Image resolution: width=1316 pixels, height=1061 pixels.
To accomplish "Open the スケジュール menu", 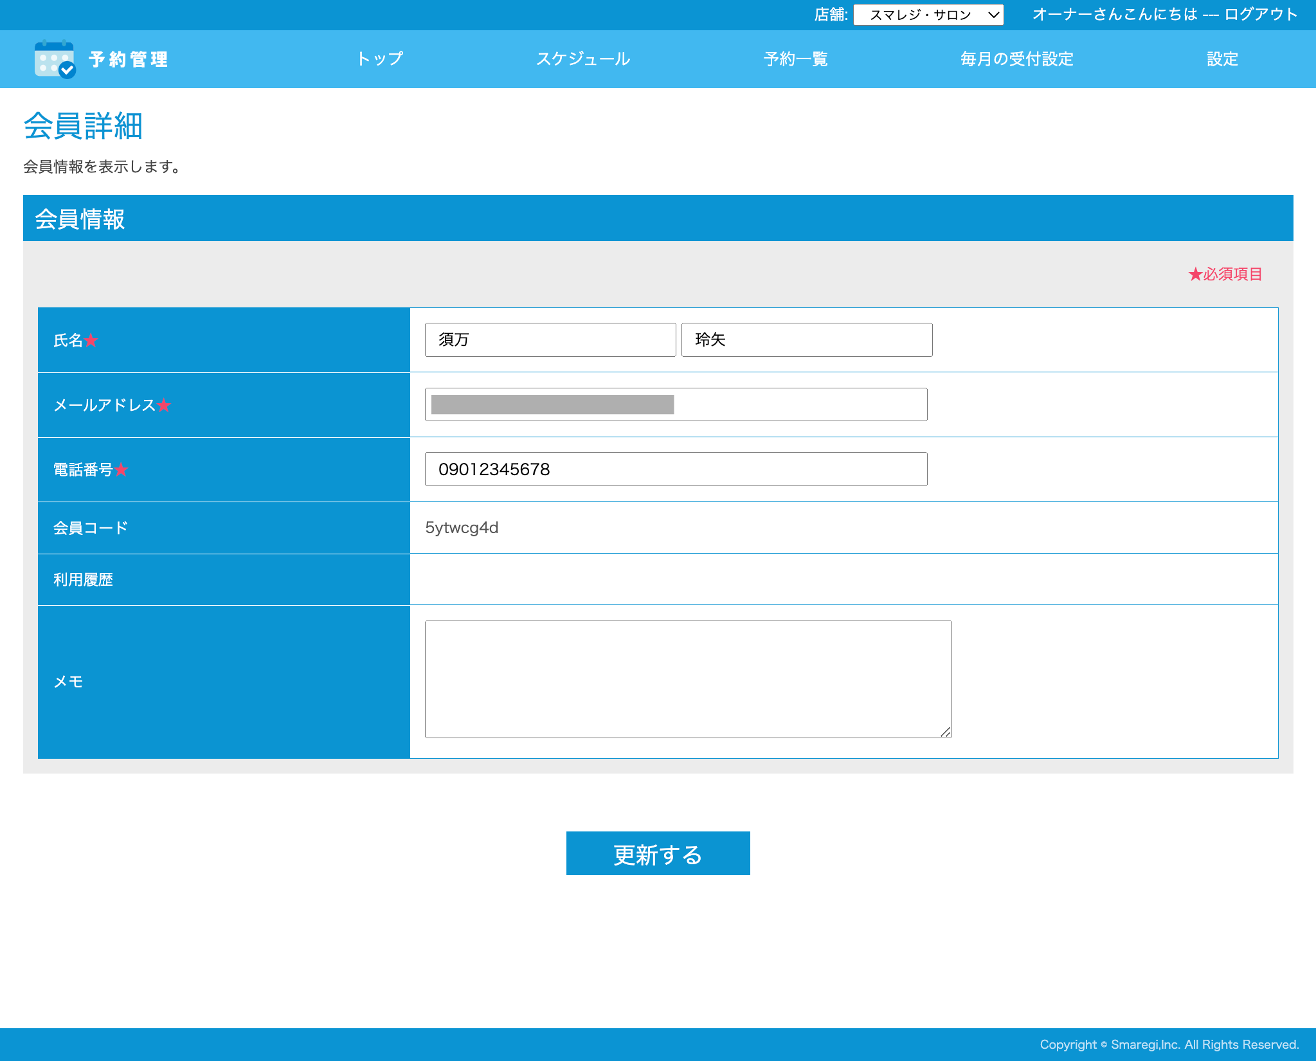I will (x=582, y=59).
